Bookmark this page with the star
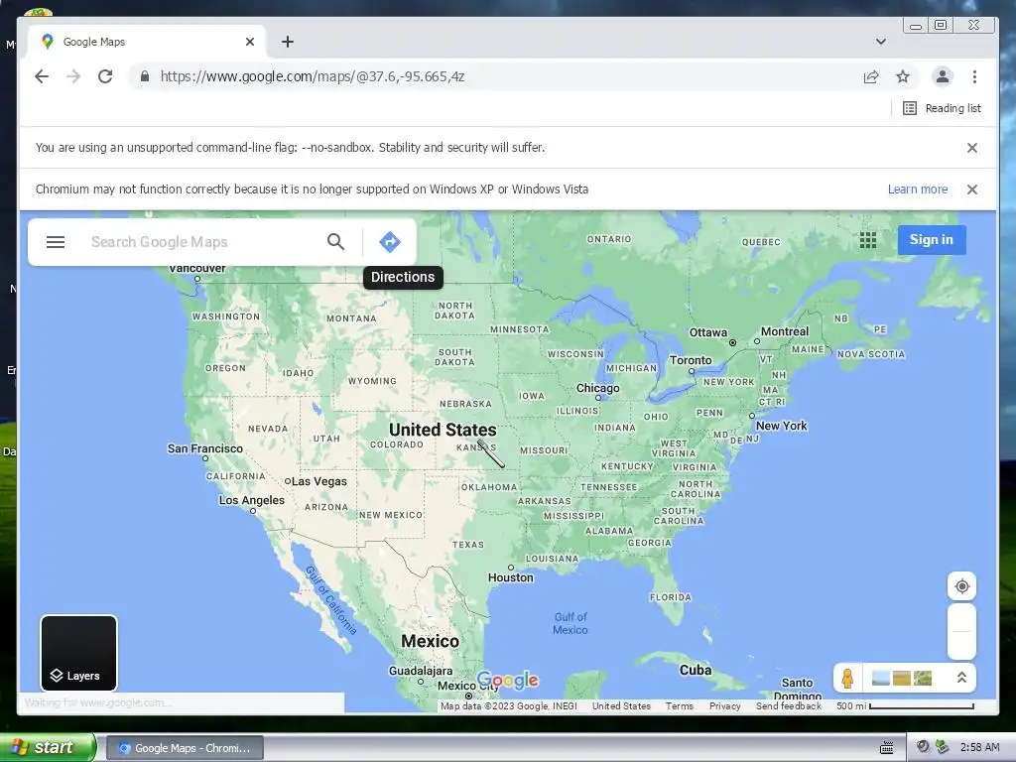This screenshot has width=1016, height=762. 903,76
